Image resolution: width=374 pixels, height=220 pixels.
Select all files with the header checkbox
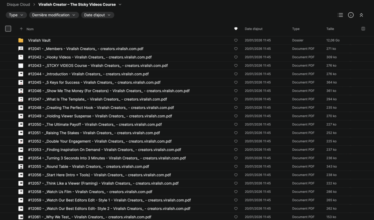[8, 28]
